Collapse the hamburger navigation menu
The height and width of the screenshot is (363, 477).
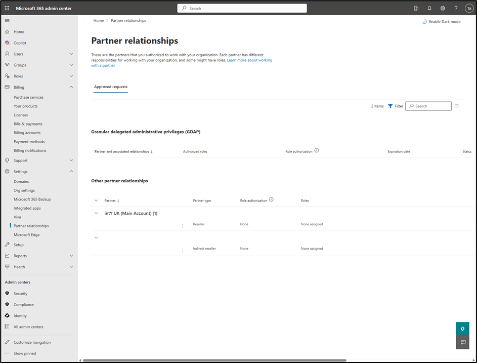pos(7,20)
